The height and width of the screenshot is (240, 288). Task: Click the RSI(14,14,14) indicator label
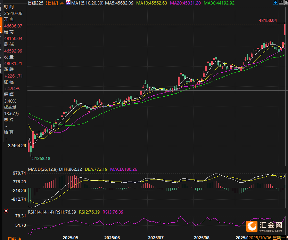[x=40, y=212]
